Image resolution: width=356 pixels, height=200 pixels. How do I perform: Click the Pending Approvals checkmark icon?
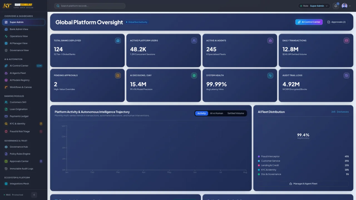118,76
